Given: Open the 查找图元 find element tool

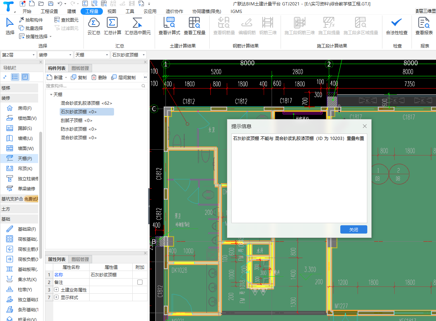Looking at the screenshot, I should point(66,20).
